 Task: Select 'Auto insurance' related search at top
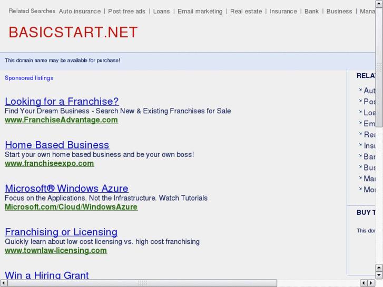[x=80, y=11]
